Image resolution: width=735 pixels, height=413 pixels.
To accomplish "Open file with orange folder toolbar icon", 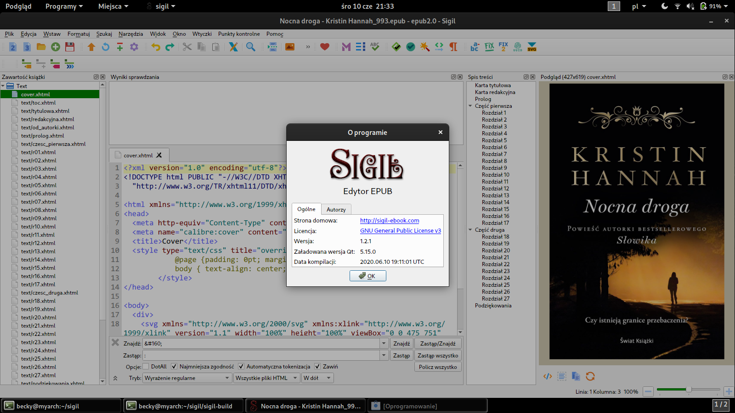I will [41, 47].
